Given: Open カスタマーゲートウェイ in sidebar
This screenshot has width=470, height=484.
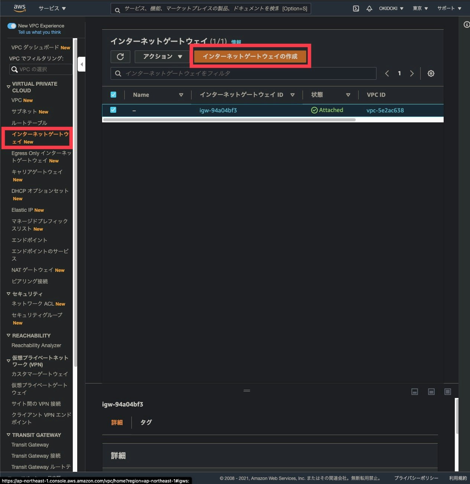Looking at the screenshot, I should (x=40, y=374).
